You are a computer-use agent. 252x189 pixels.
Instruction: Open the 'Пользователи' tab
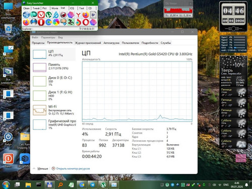pos(131,43)
